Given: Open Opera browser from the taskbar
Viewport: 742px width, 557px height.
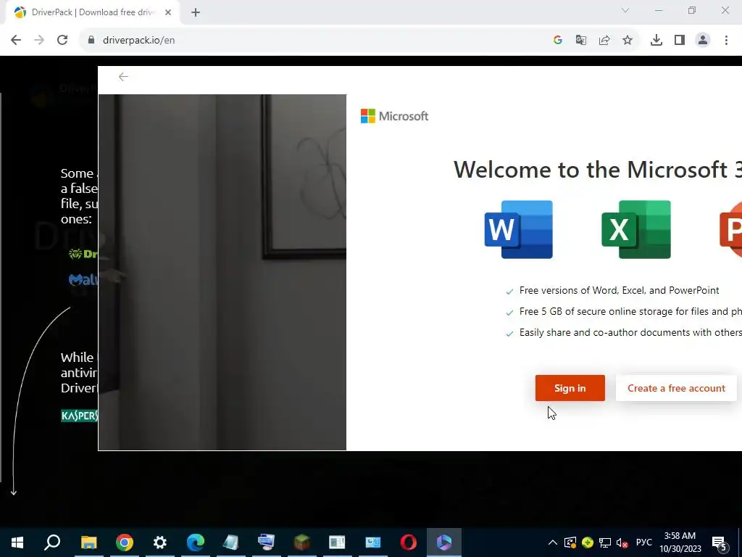Looking at the screenshot, I should [409, 542].
